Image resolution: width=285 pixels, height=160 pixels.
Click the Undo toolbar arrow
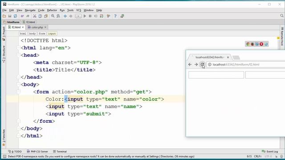point(22,16)
